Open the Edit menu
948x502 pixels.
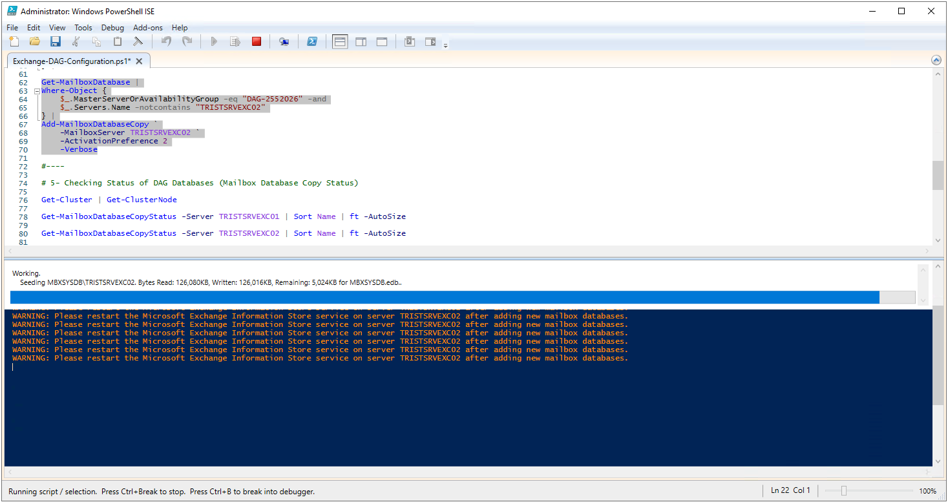click(34, 28)
